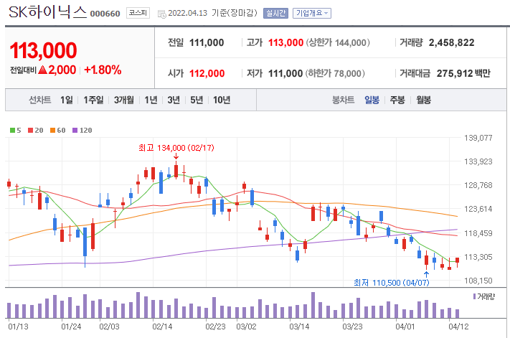This screenshot has width=510, height=338.
Task: Click the 118,459 price axis label
Action: coord(478,233)
